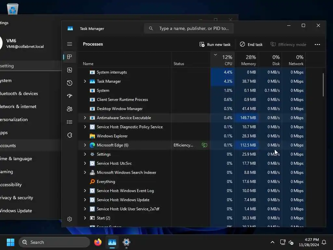Click the Everything process magnifier icon
333x250 pixels.
[x=92, y=182]
